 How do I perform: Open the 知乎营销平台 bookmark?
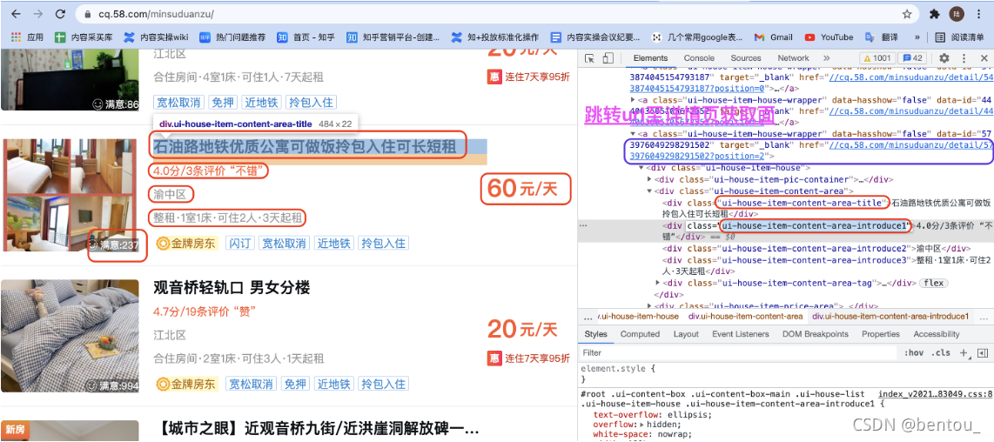click(393, 37)
